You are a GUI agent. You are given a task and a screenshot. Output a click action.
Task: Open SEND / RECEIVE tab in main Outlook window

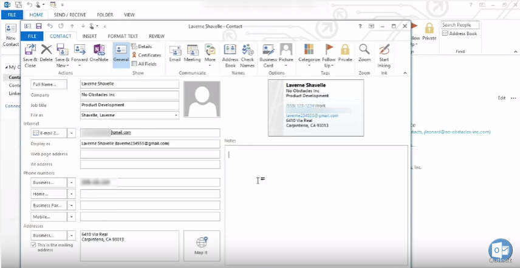70,15
